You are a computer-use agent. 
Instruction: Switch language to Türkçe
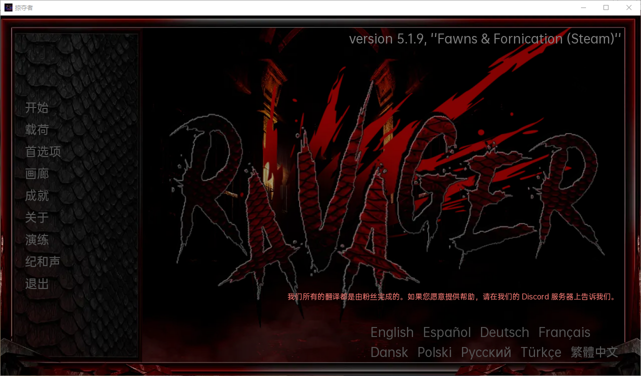[541, 352]
